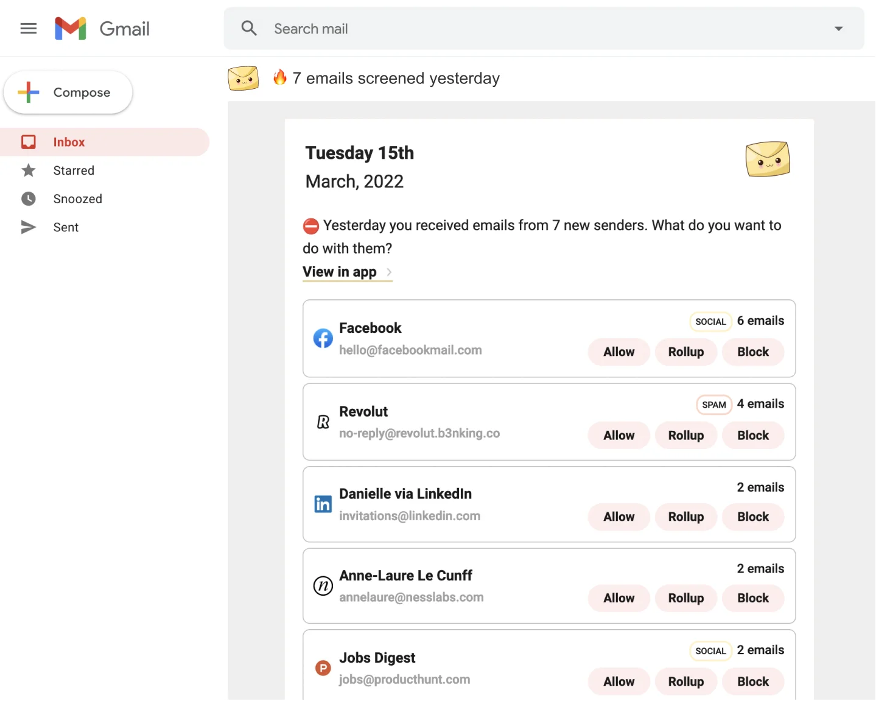Viewport: 876px width, 704px height.
Task: Click the invitations@linkedin.com address
Action: click(x=410, y=516)
